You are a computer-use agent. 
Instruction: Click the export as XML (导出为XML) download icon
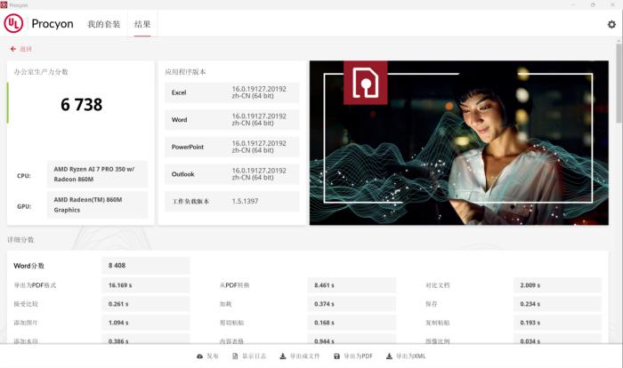point(389,356)
